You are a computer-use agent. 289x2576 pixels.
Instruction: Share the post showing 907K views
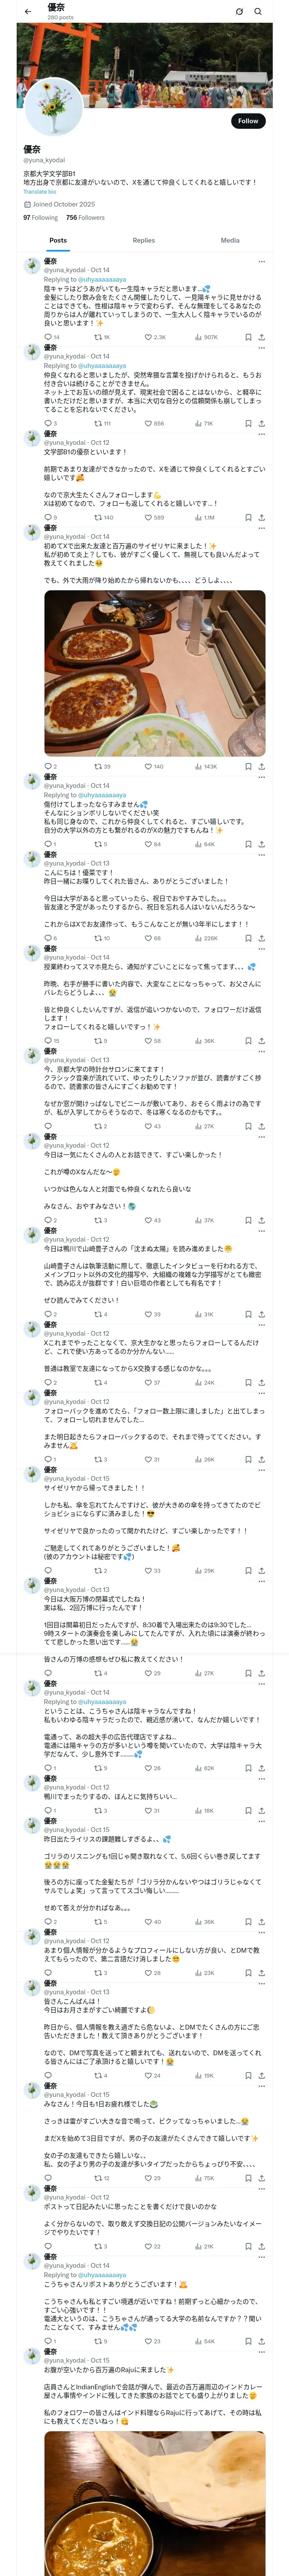pyautogui.click(x=261, y=337)
